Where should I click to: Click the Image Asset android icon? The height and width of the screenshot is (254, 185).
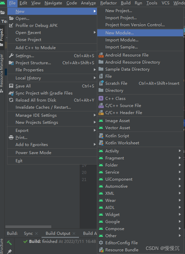pyautogui.click(x=101, y=121)
